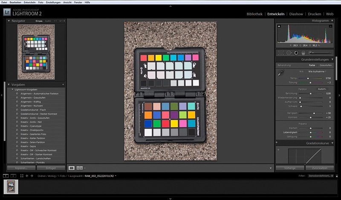Add new preset with the plus icon

tap(63, 85)
